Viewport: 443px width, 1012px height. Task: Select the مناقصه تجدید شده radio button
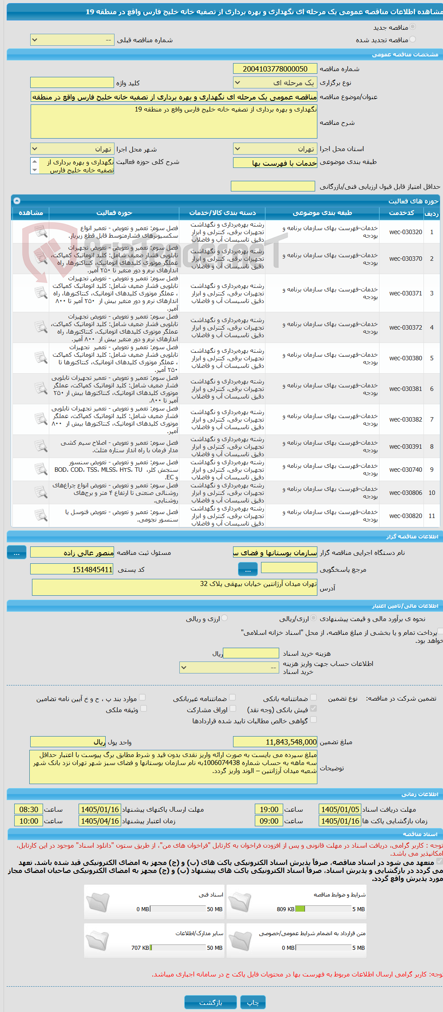[x=413, y=40]
